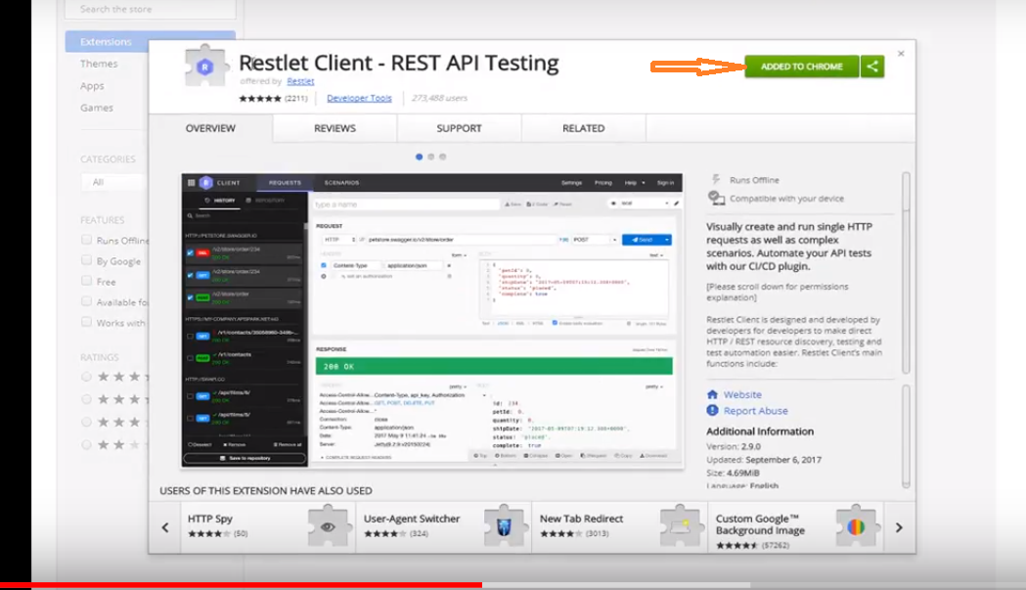Viewport: 1026px width, 590px height.
Task: Toggle the Free feature checkbox
Action: point(86,281)
